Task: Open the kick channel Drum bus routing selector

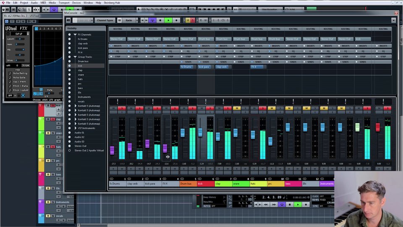Action: coord(205,39)
